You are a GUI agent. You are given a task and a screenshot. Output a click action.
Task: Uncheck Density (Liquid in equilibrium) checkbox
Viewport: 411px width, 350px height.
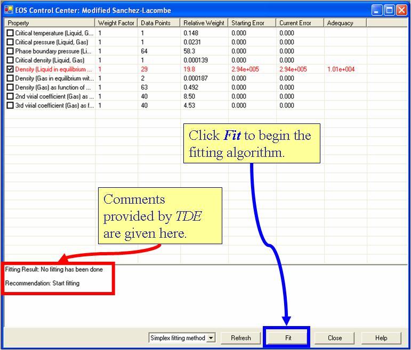[x=10, y=69]
